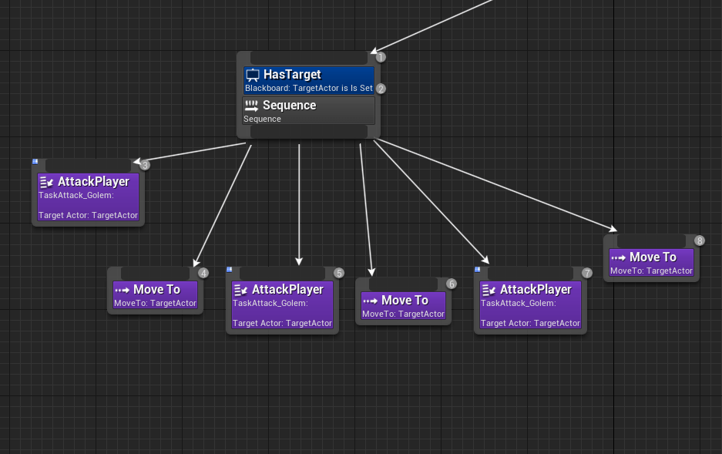Viewport: 722px width, 454px height.
Task: Select the Sequence composite node label
Action: (x=289, y=106)
